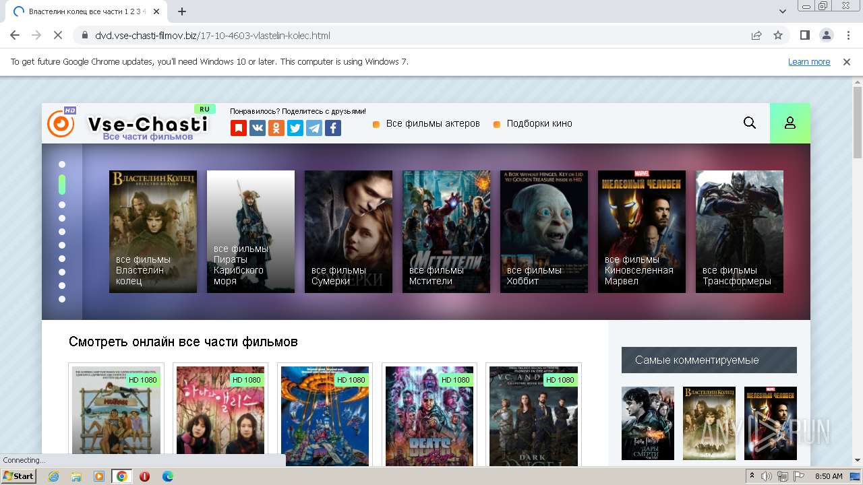Open Opera browser from taskbar
Screen dimensions: 863x485
[144, 476]
